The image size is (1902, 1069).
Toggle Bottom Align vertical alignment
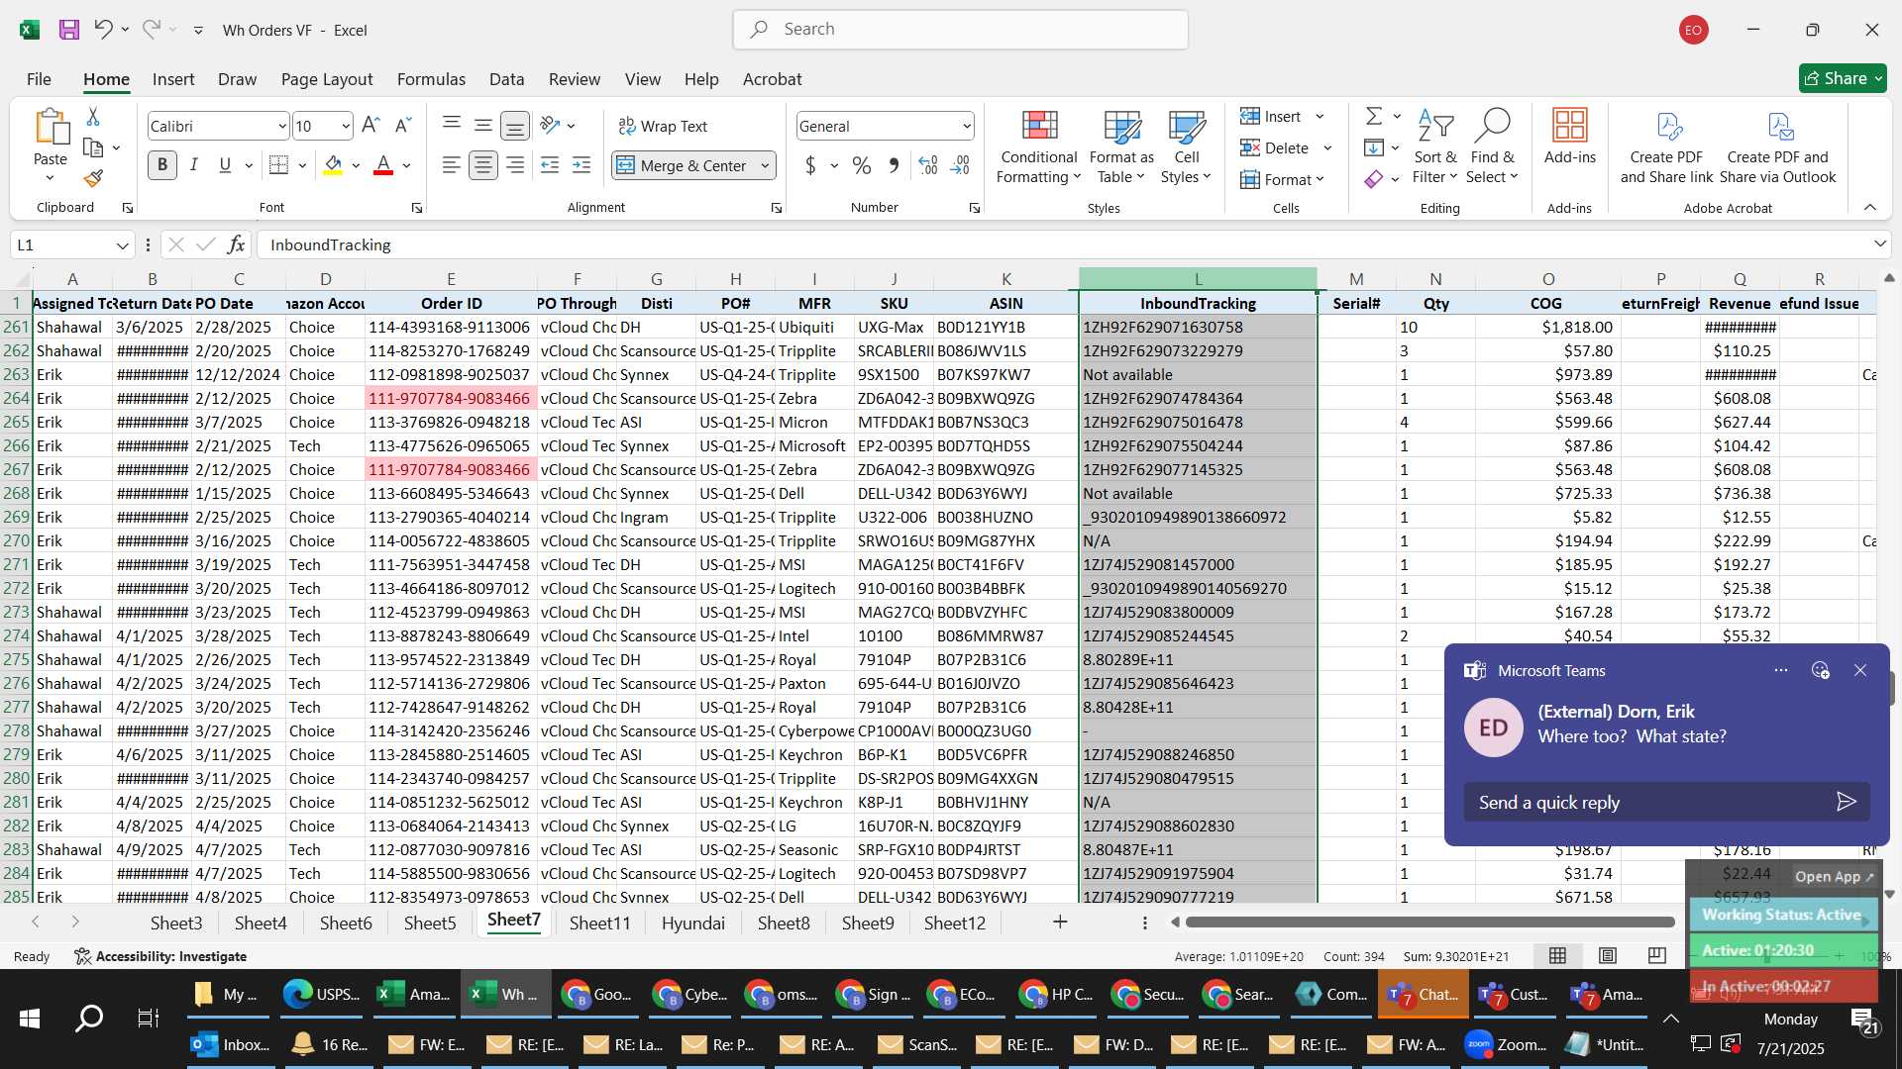point(515,126)
